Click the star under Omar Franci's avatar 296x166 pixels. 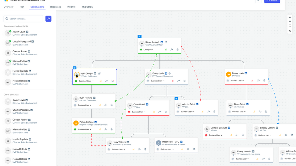tap(130, 108)
